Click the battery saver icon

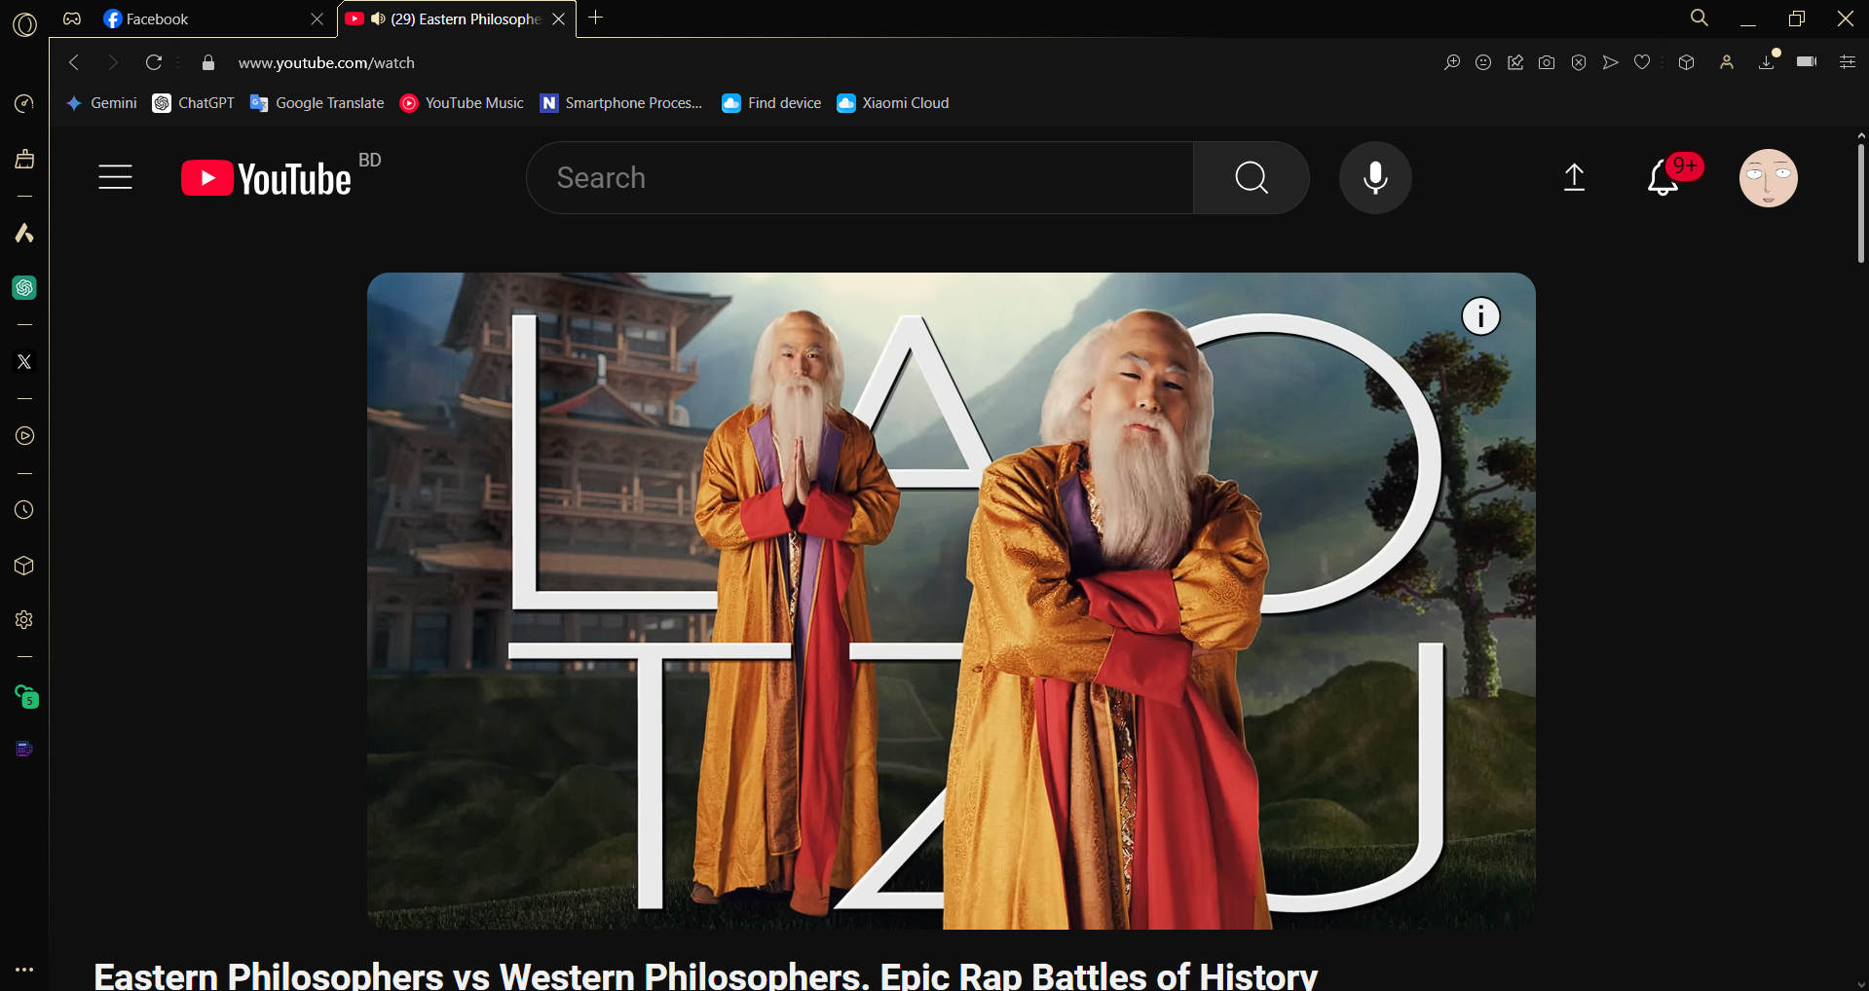[1807, 61]
